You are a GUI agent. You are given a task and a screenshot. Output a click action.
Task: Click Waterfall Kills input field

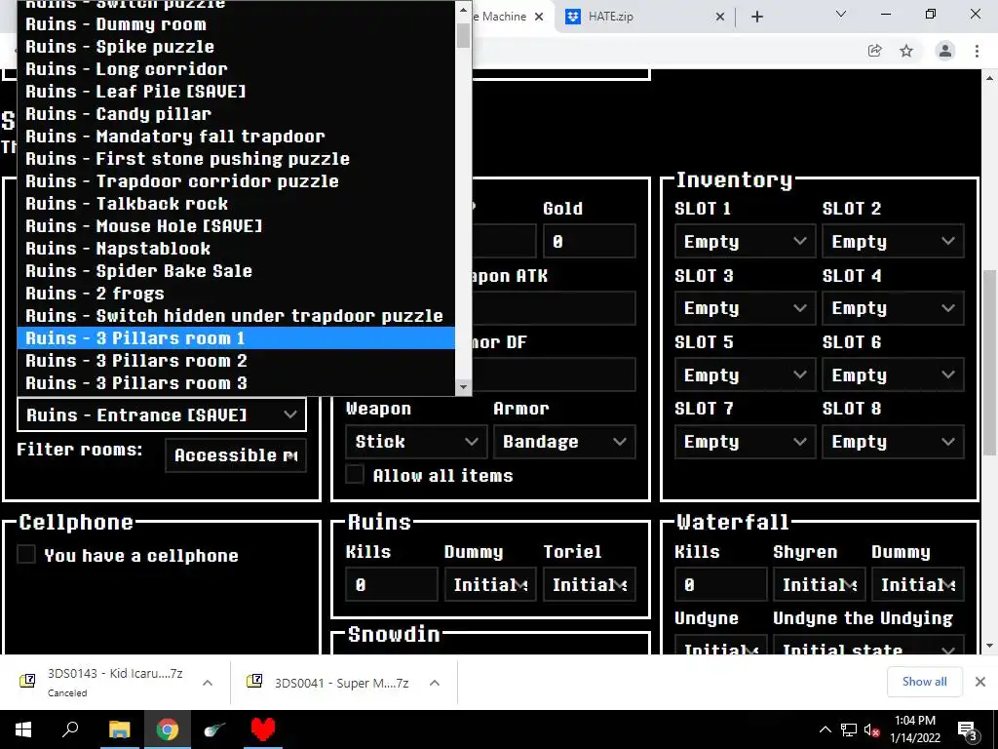[x=720, y=584]
